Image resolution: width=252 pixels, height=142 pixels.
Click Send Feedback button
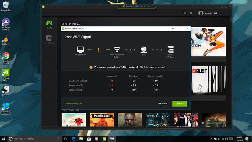pyautogui.click(x=212, y=123)
